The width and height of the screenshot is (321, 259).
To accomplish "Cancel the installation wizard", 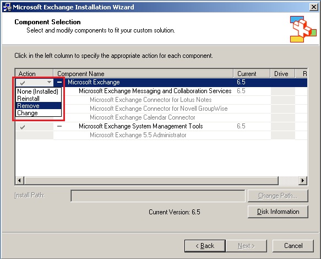I will tap(293, 246).
